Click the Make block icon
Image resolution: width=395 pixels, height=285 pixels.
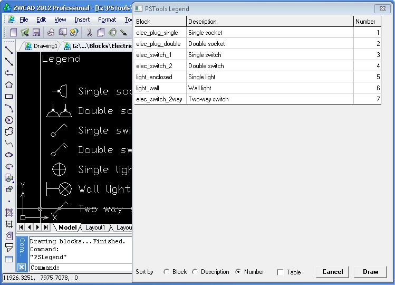coord(9,189)
